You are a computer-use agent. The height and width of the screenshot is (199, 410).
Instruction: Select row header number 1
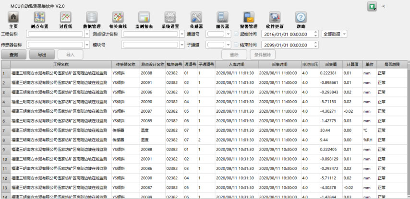(6, 73)
